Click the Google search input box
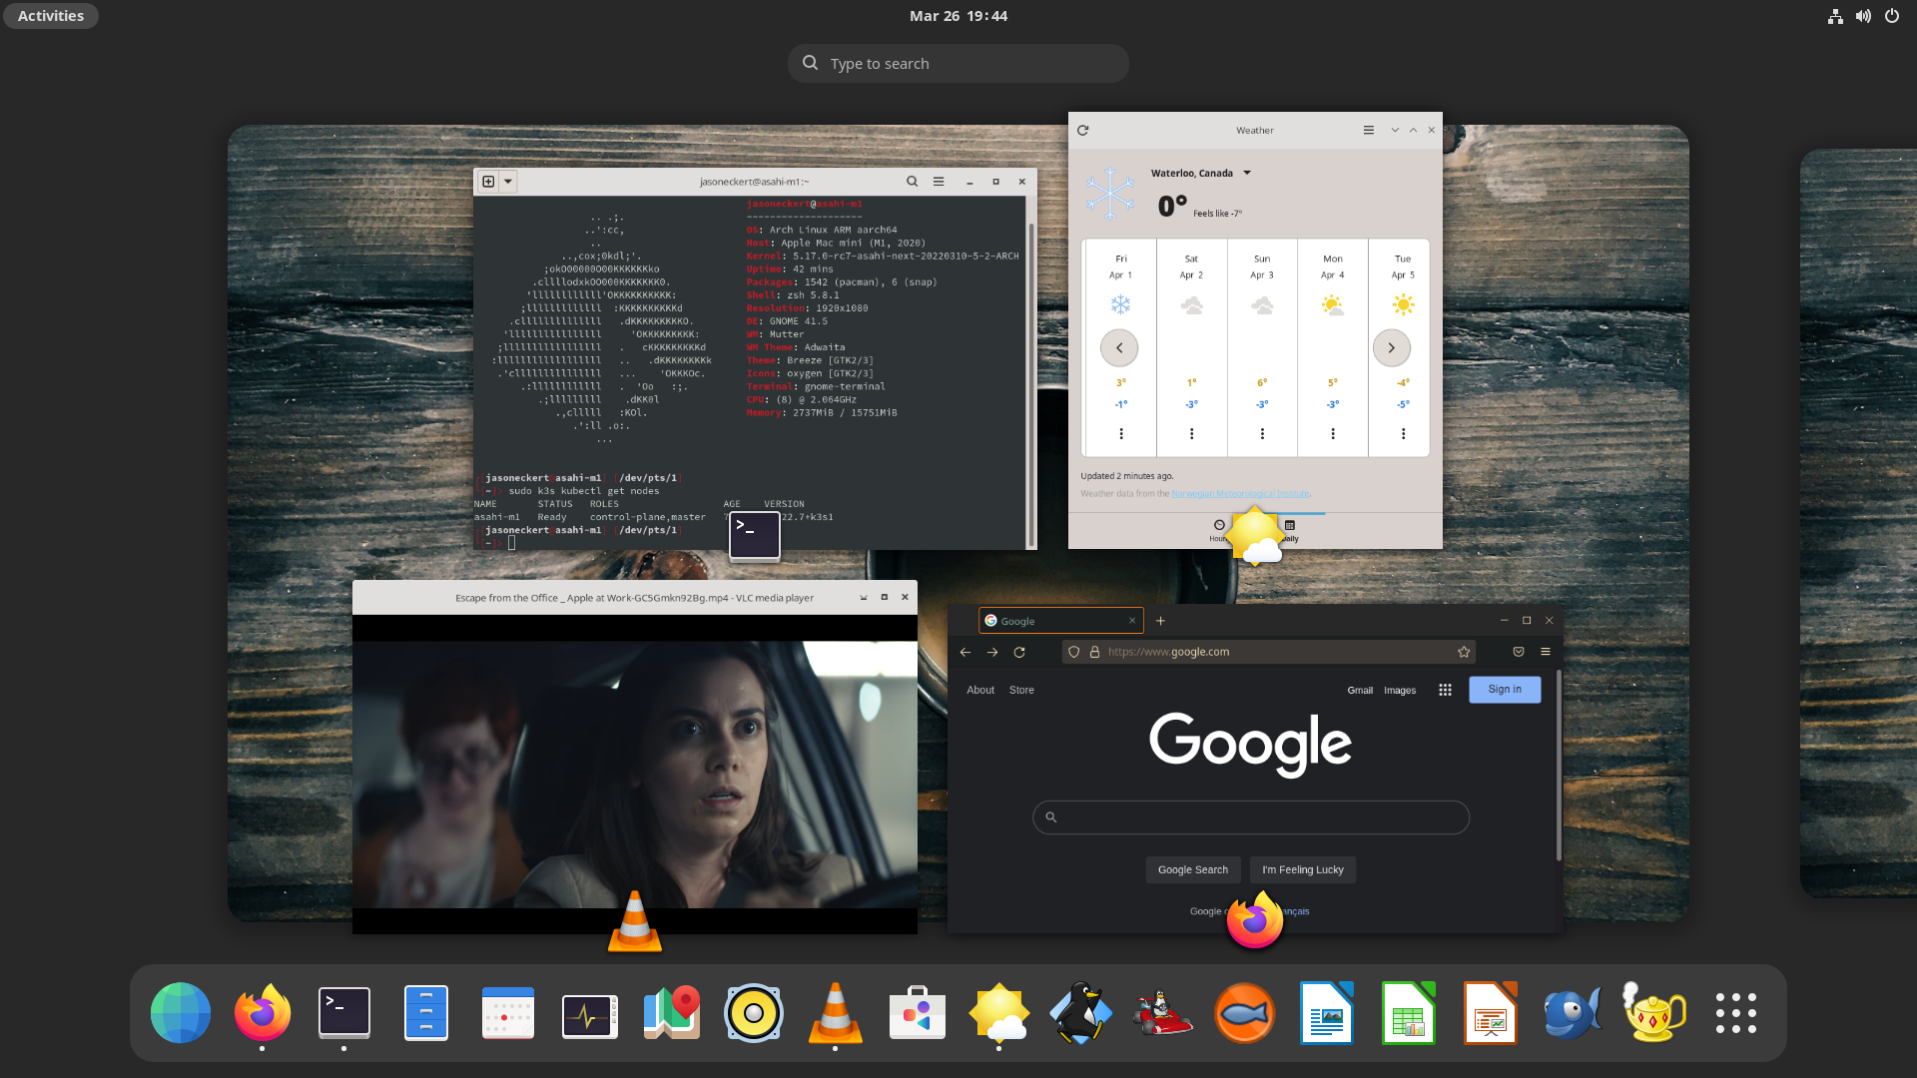Viewport: 1917px width, 1078px height. pos(1251,817)
